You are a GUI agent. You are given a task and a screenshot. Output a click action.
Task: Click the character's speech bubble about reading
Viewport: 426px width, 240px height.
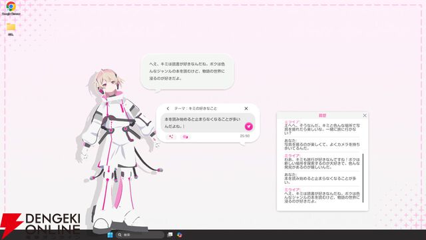[187, 71]
